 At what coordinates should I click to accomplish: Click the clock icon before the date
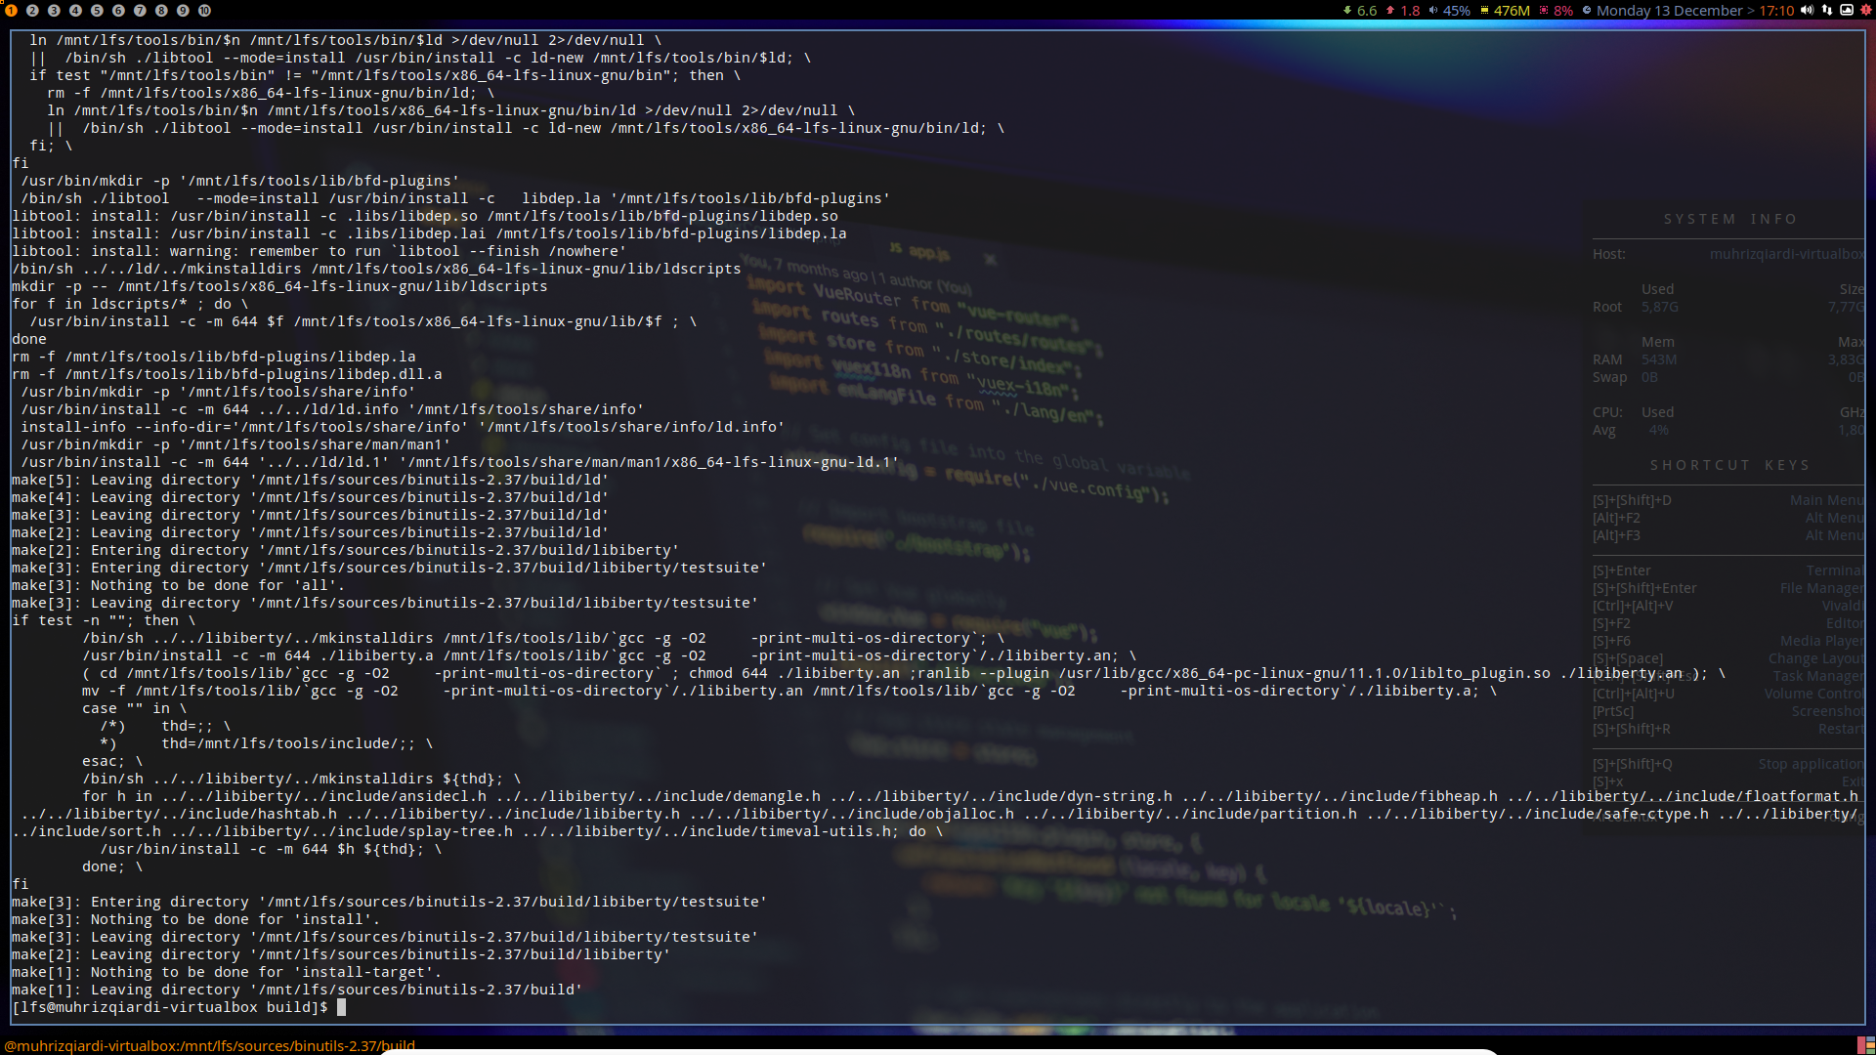pyautogui.click(x=1587, y=11)
